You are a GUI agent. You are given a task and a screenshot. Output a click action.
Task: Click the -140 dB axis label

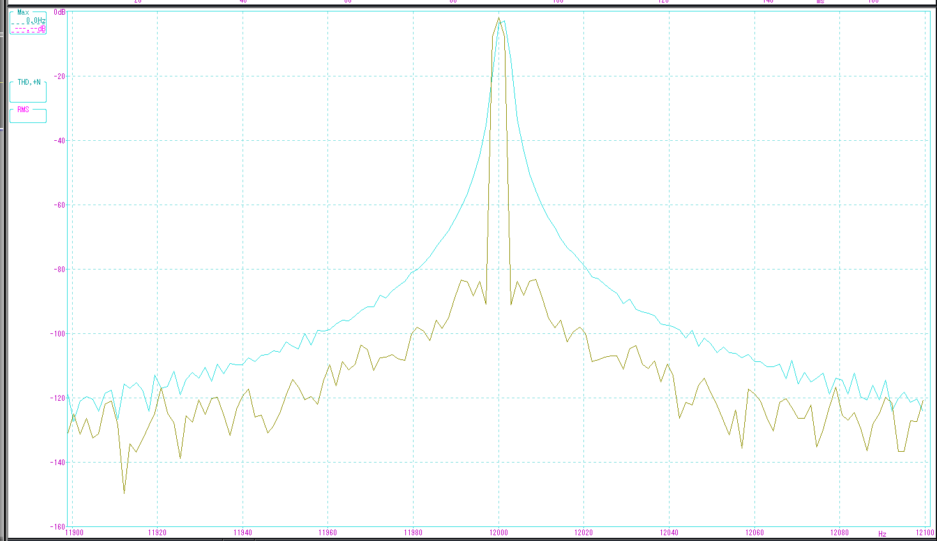58,463
